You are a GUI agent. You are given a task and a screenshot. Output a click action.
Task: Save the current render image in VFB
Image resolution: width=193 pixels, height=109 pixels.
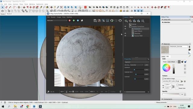tap(95, 21)
